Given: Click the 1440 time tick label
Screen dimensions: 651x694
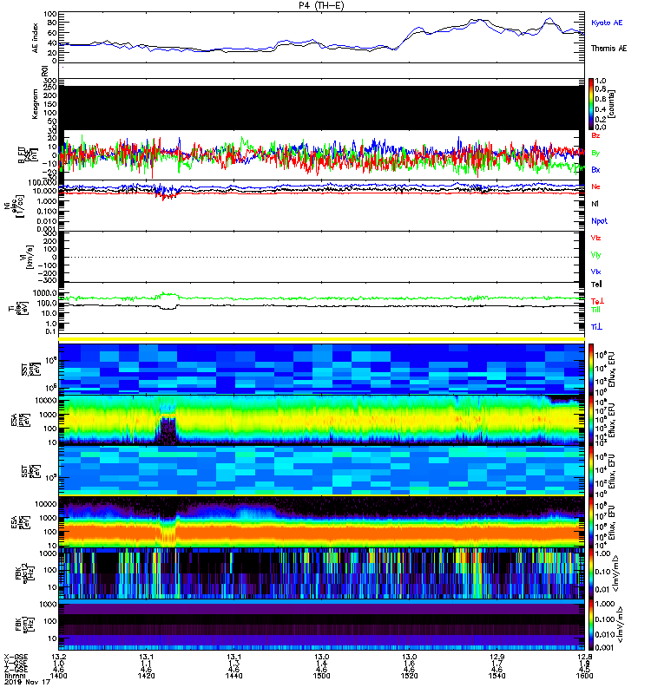Looking at the screenshot, I should click(233, 676).
